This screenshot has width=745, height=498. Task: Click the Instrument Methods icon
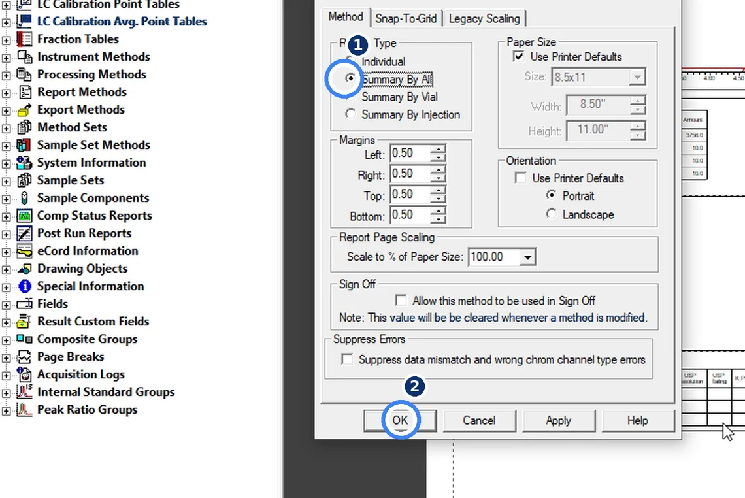(24, 57)
